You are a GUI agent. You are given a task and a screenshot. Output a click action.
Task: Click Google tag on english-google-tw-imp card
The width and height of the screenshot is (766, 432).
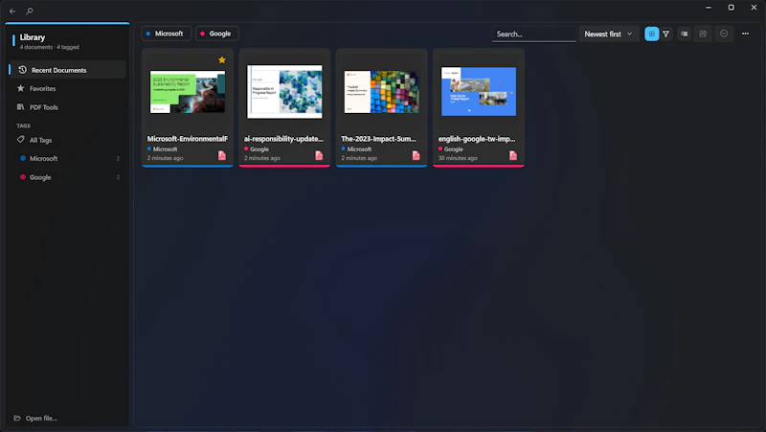coord(450,149)
